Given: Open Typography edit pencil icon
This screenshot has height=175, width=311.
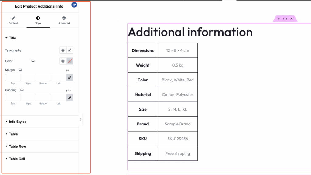Looking at the screenshot, I should 70,50.
